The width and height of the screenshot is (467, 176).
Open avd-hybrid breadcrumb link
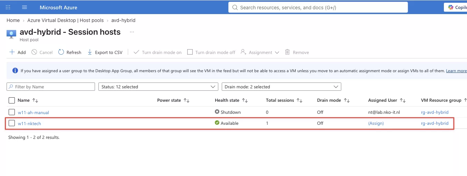coord(123,20)
